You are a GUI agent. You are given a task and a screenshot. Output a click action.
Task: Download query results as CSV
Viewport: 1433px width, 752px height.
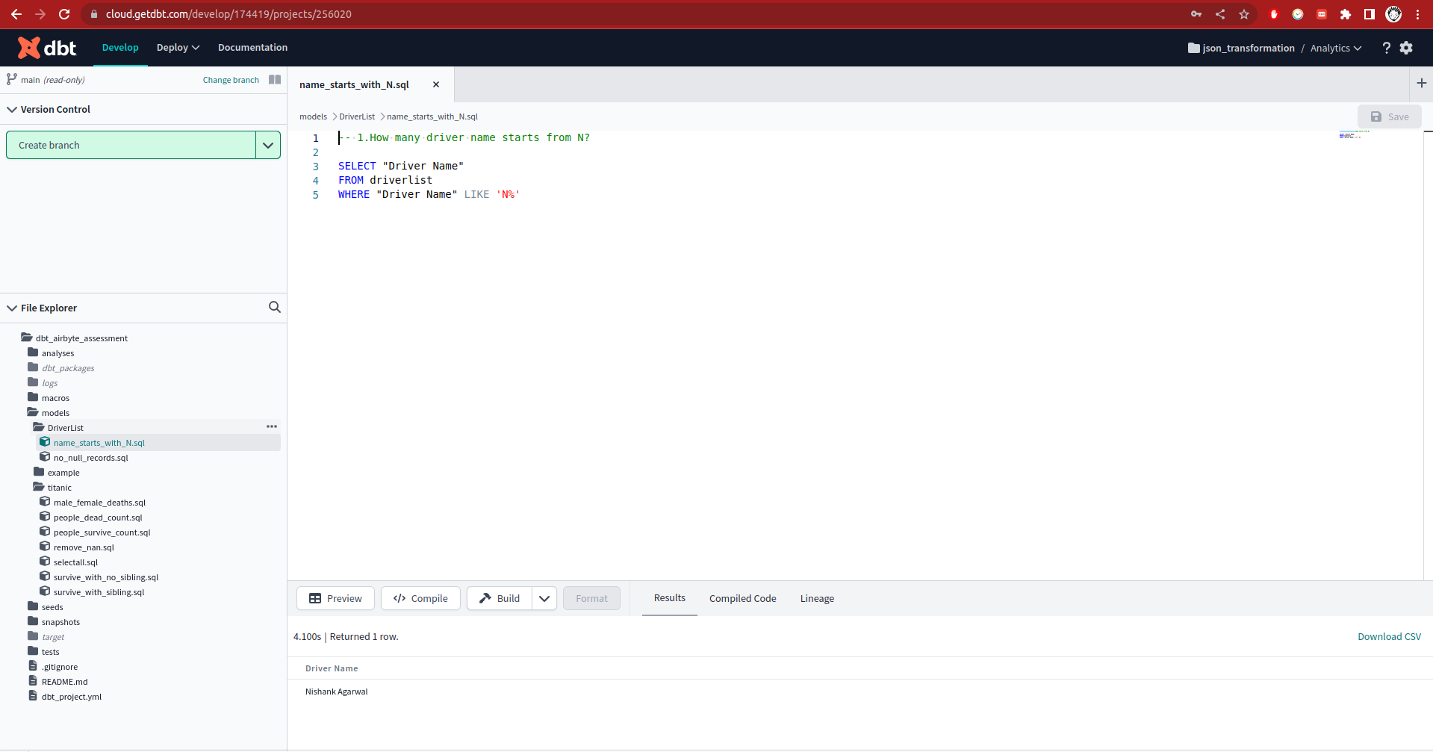tap(1388, 636)
